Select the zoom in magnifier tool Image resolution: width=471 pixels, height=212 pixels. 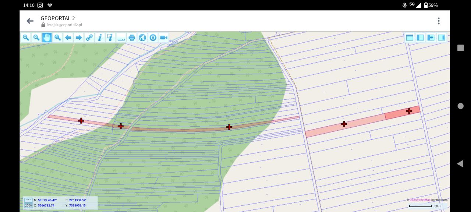pos(26,38)
